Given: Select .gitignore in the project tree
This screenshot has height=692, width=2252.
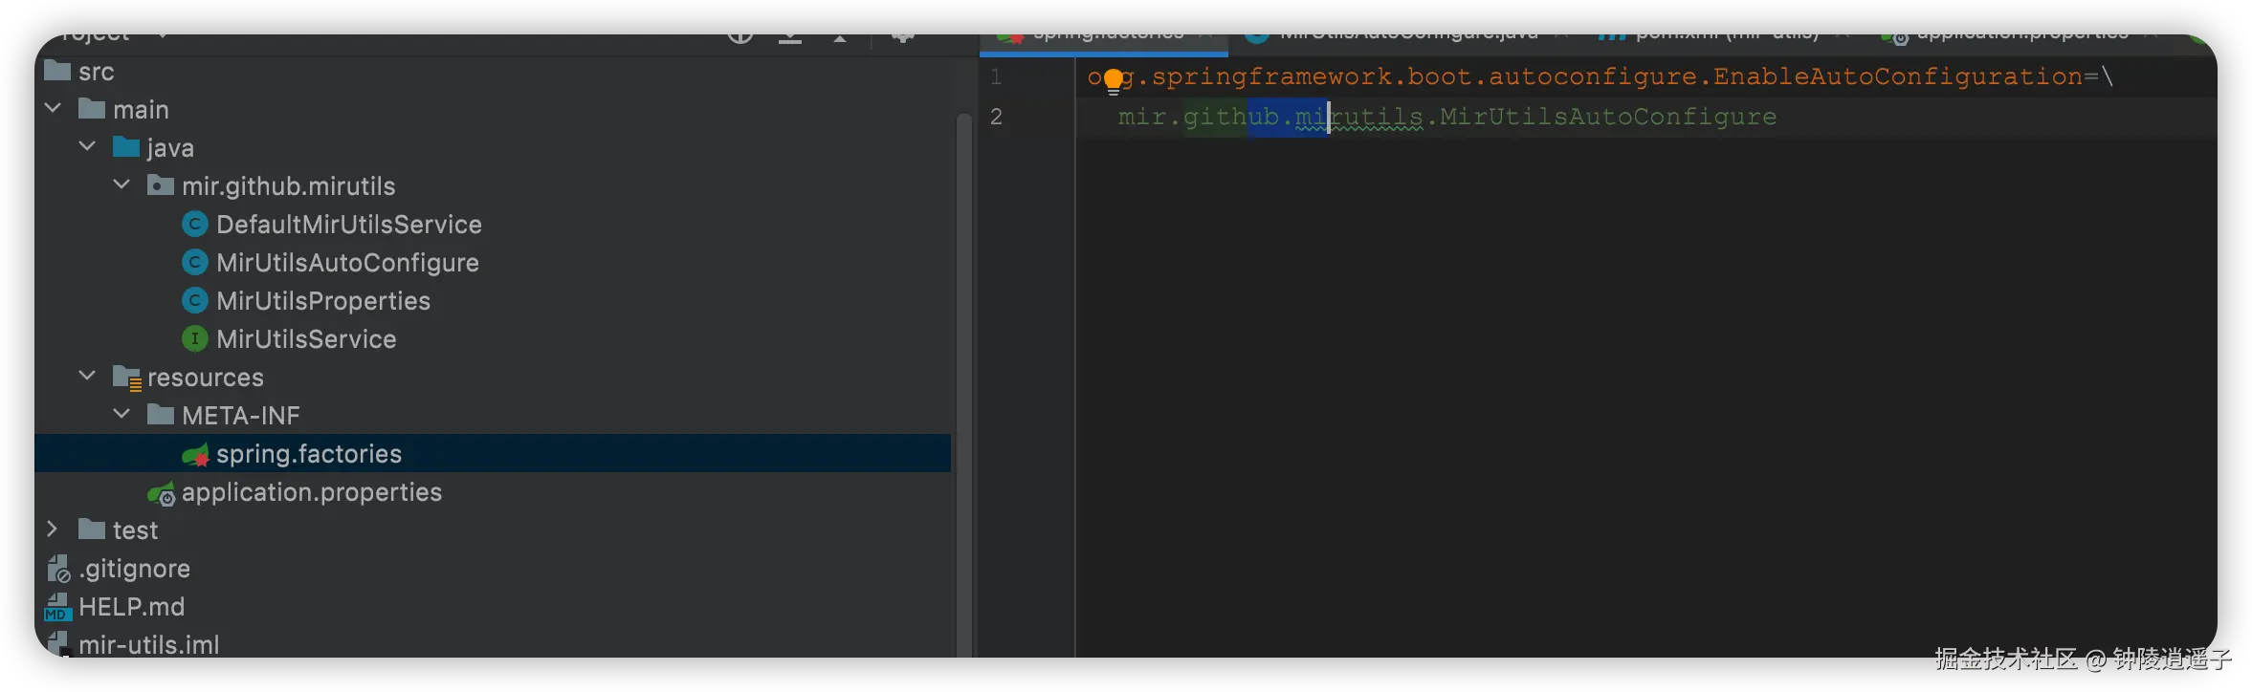Looking at the screenshot, I should pyautogui.click(x=134, y=569).
